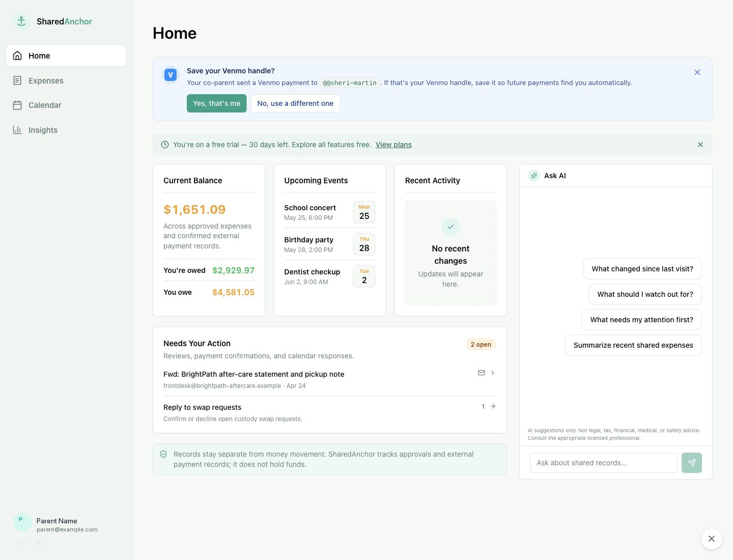The image size is (733, 560).
Task: Click the Ask AI sparkle icon
Action: (534, 176)
